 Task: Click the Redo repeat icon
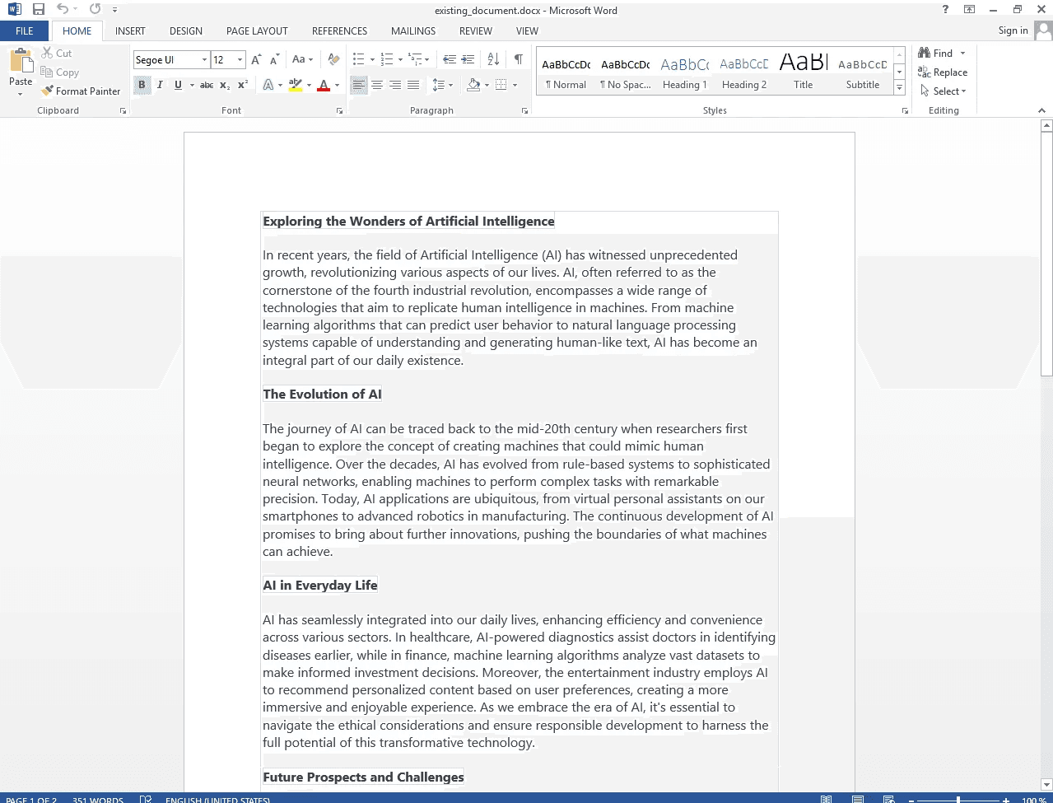tap(96, 10)
